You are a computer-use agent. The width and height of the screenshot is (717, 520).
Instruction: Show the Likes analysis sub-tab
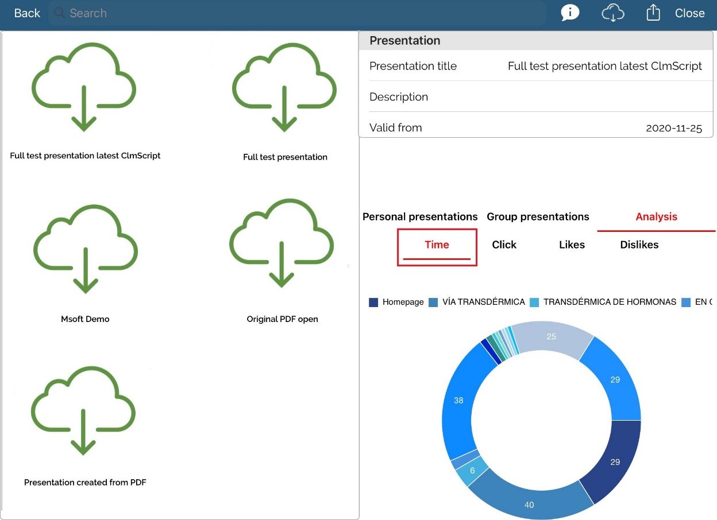pyautogui.click(x=572, y=245)
